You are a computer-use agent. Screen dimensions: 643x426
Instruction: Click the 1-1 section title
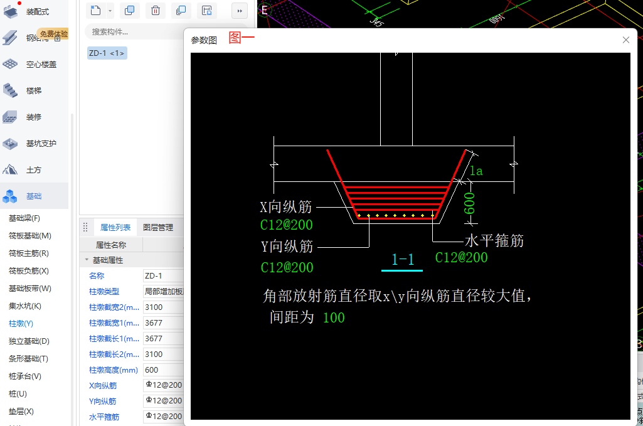(x=403, y=260)
